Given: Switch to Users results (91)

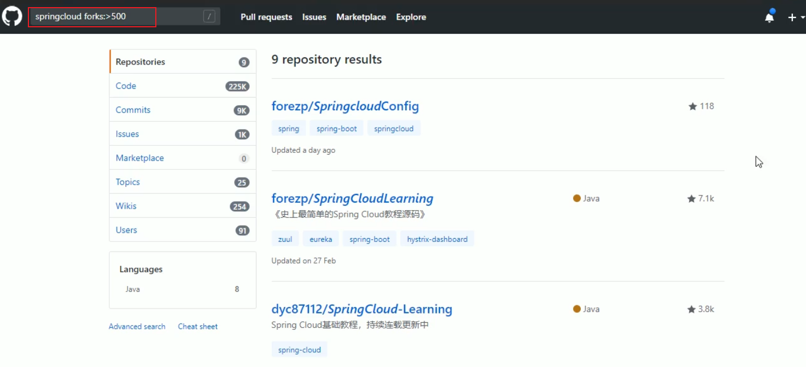Looking at the screenshot, I should [183, 230].
